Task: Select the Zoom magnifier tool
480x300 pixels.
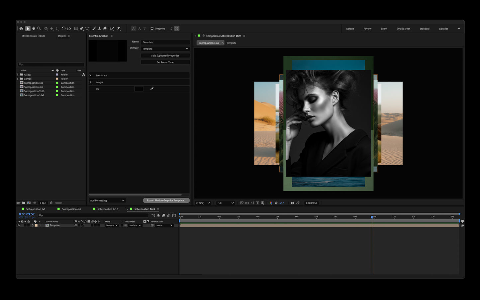Action: tap(39, 29)
